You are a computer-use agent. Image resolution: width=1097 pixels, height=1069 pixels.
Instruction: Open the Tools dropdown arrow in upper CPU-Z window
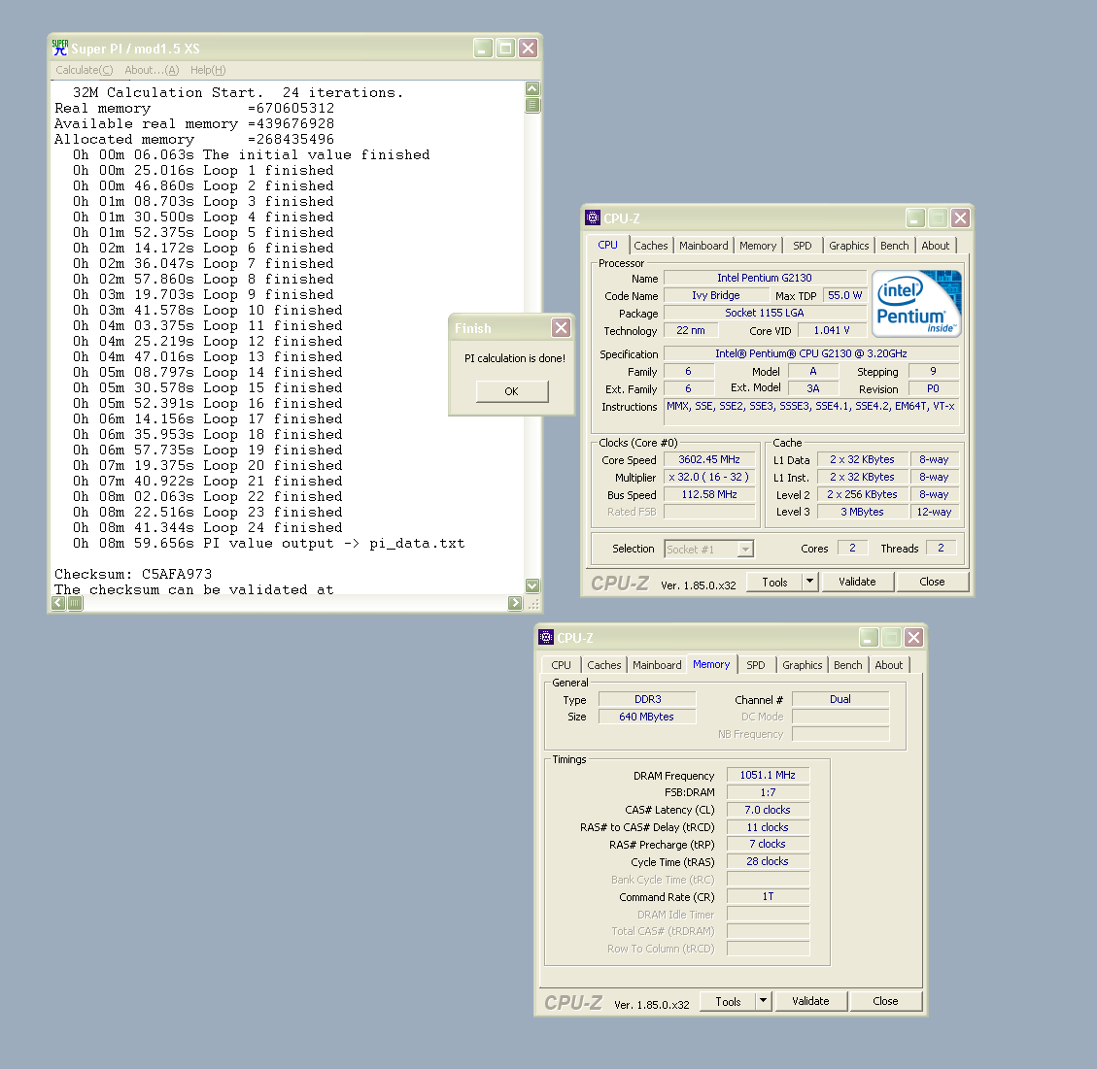coord(810,581)
